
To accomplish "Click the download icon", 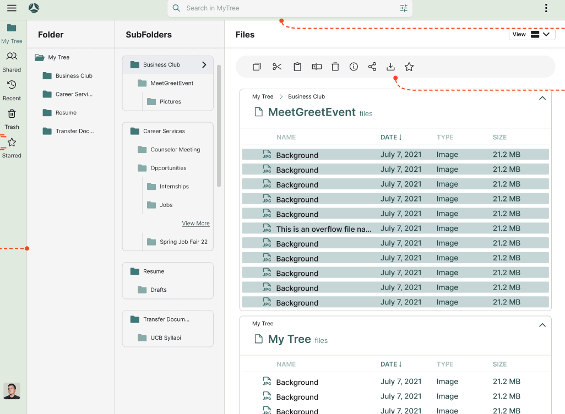I will pyautogui.click(x=390, y=67).
